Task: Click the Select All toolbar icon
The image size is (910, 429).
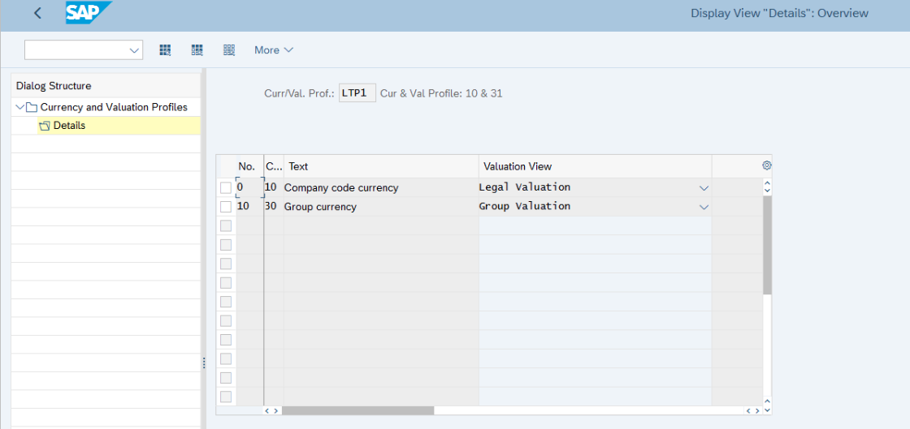Action: (165, 50)
